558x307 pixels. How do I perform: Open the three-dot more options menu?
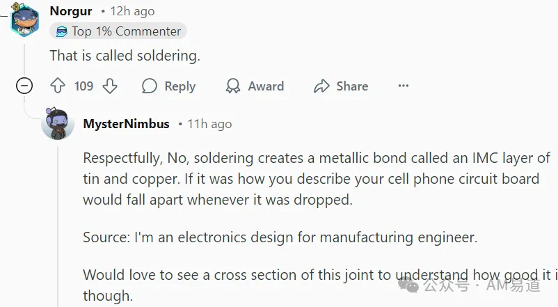(x=404, y=86)
